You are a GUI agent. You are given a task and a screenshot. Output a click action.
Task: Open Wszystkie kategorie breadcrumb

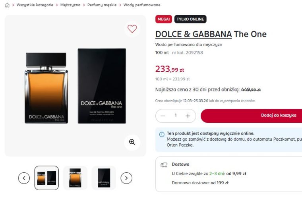[x=35, y=5]
